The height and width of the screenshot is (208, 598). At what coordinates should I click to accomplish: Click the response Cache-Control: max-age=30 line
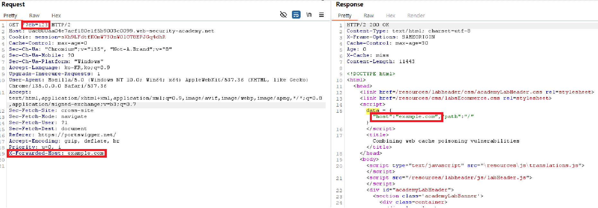[x=387, y=43]
